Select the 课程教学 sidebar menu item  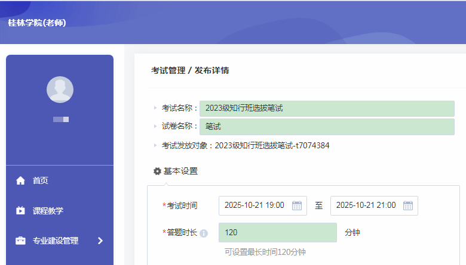48,211
